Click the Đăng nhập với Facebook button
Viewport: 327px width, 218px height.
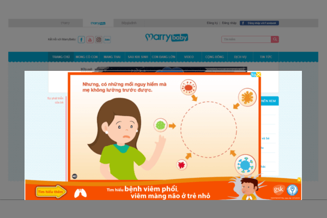[x=259, y=23]
